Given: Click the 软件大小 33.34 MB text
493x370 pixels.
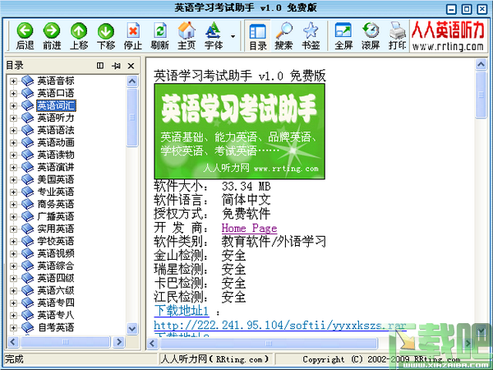Looking at the screenshot, I should (x=212, y=187).
